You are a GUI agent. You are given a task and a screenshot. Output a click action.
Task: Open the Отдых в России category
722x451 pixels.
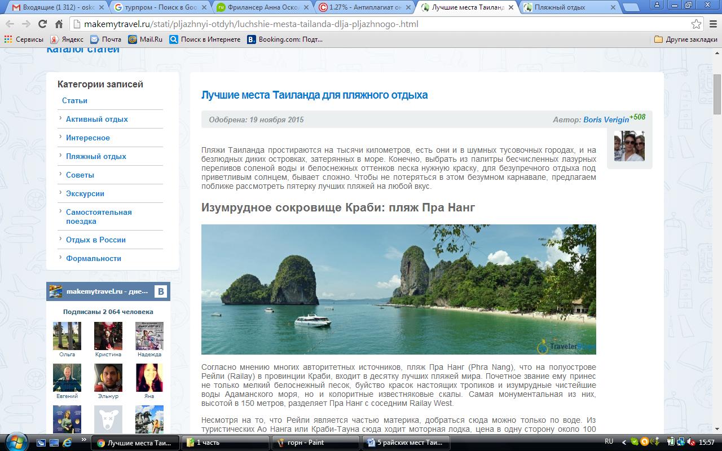click(96, 240)
